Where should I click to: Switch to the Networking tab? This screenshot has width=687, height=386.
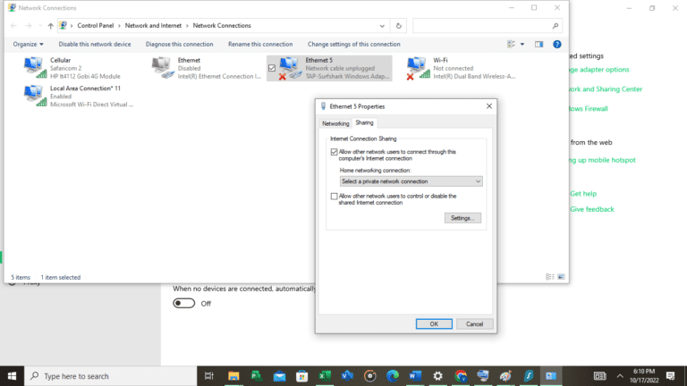click(335, 123)
